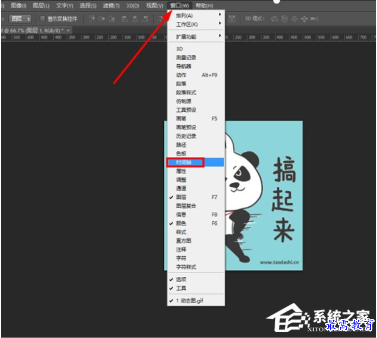Select the 3D camera zoom mode icon
Screen dimensions: 377x338
314,18
